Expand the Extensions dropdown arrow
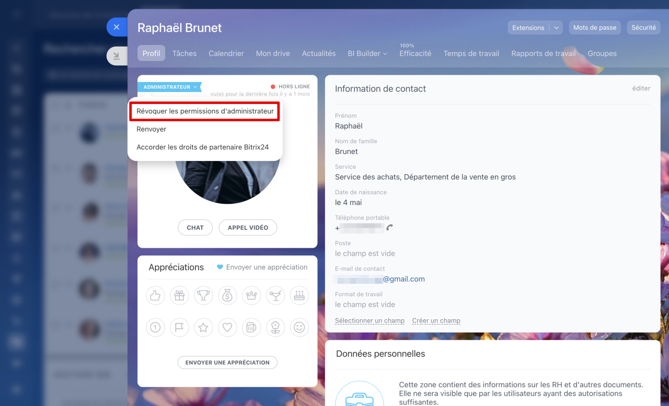 556,28
